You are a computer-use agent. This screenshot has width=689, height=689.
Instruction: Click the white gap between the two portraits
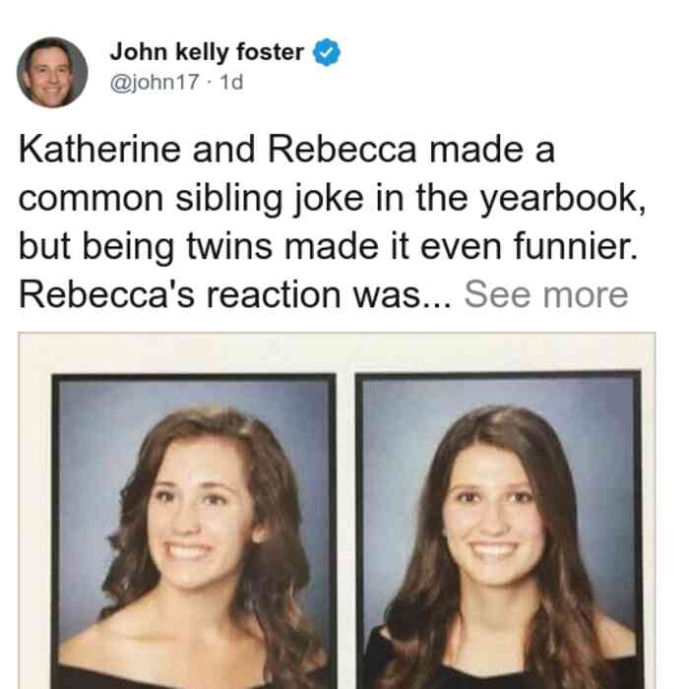pos(345,531)
